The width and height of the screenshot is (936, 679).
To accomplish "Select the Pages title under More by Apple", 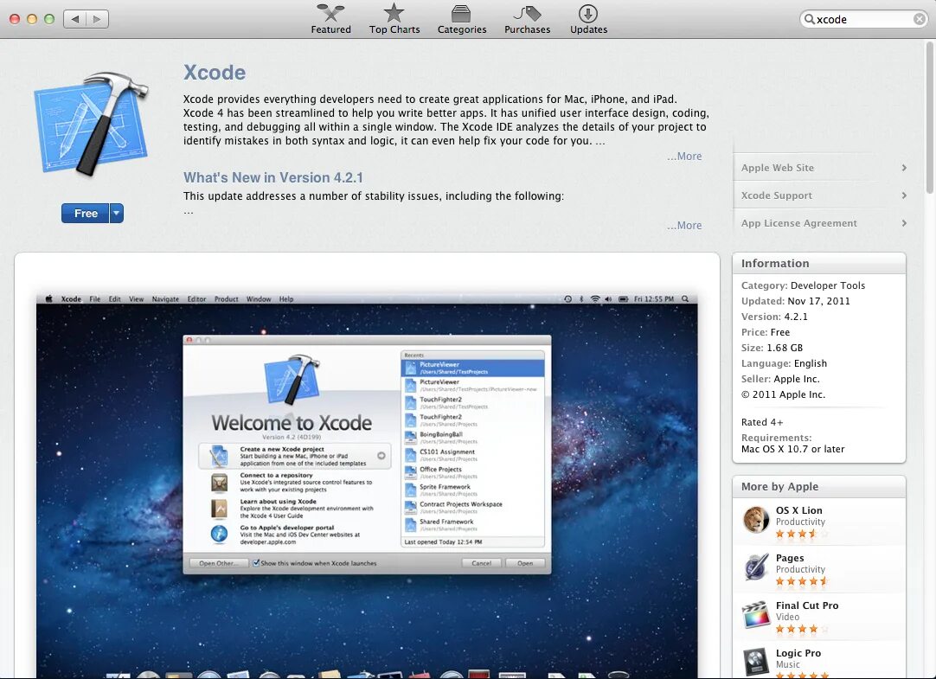I will (790, 558).
